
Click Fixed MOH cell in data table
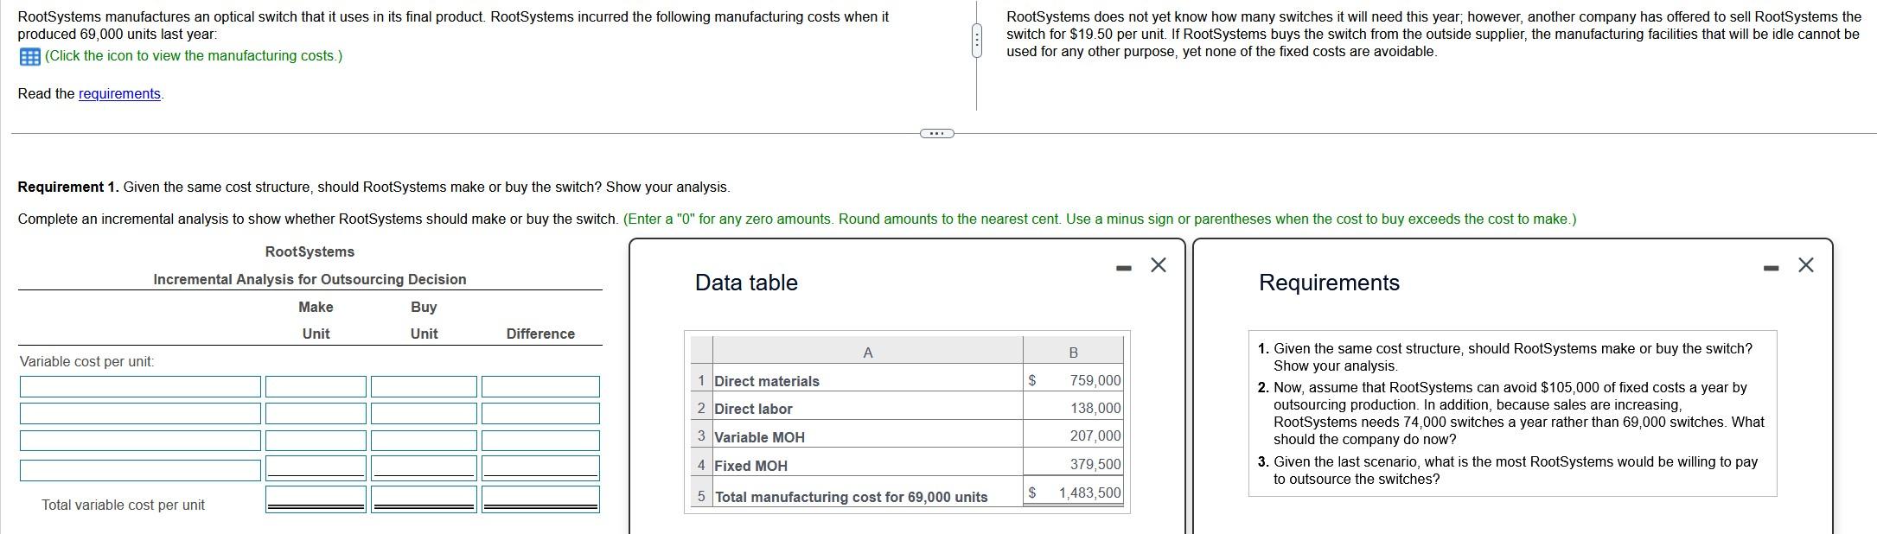pyautogui.click(x=868, y=466)
